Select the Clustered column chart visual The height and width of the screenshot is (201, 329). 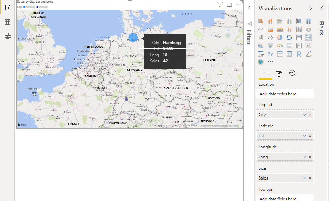click(x=289, y=21)
